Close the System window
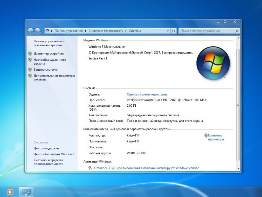Viewport: 262px width, 197px height. click(x=235, y=22)
